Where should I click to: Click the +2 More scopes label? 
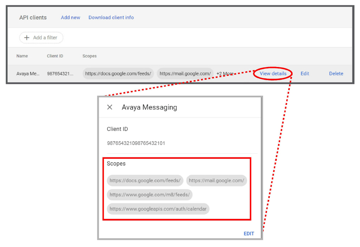point(225,74)
